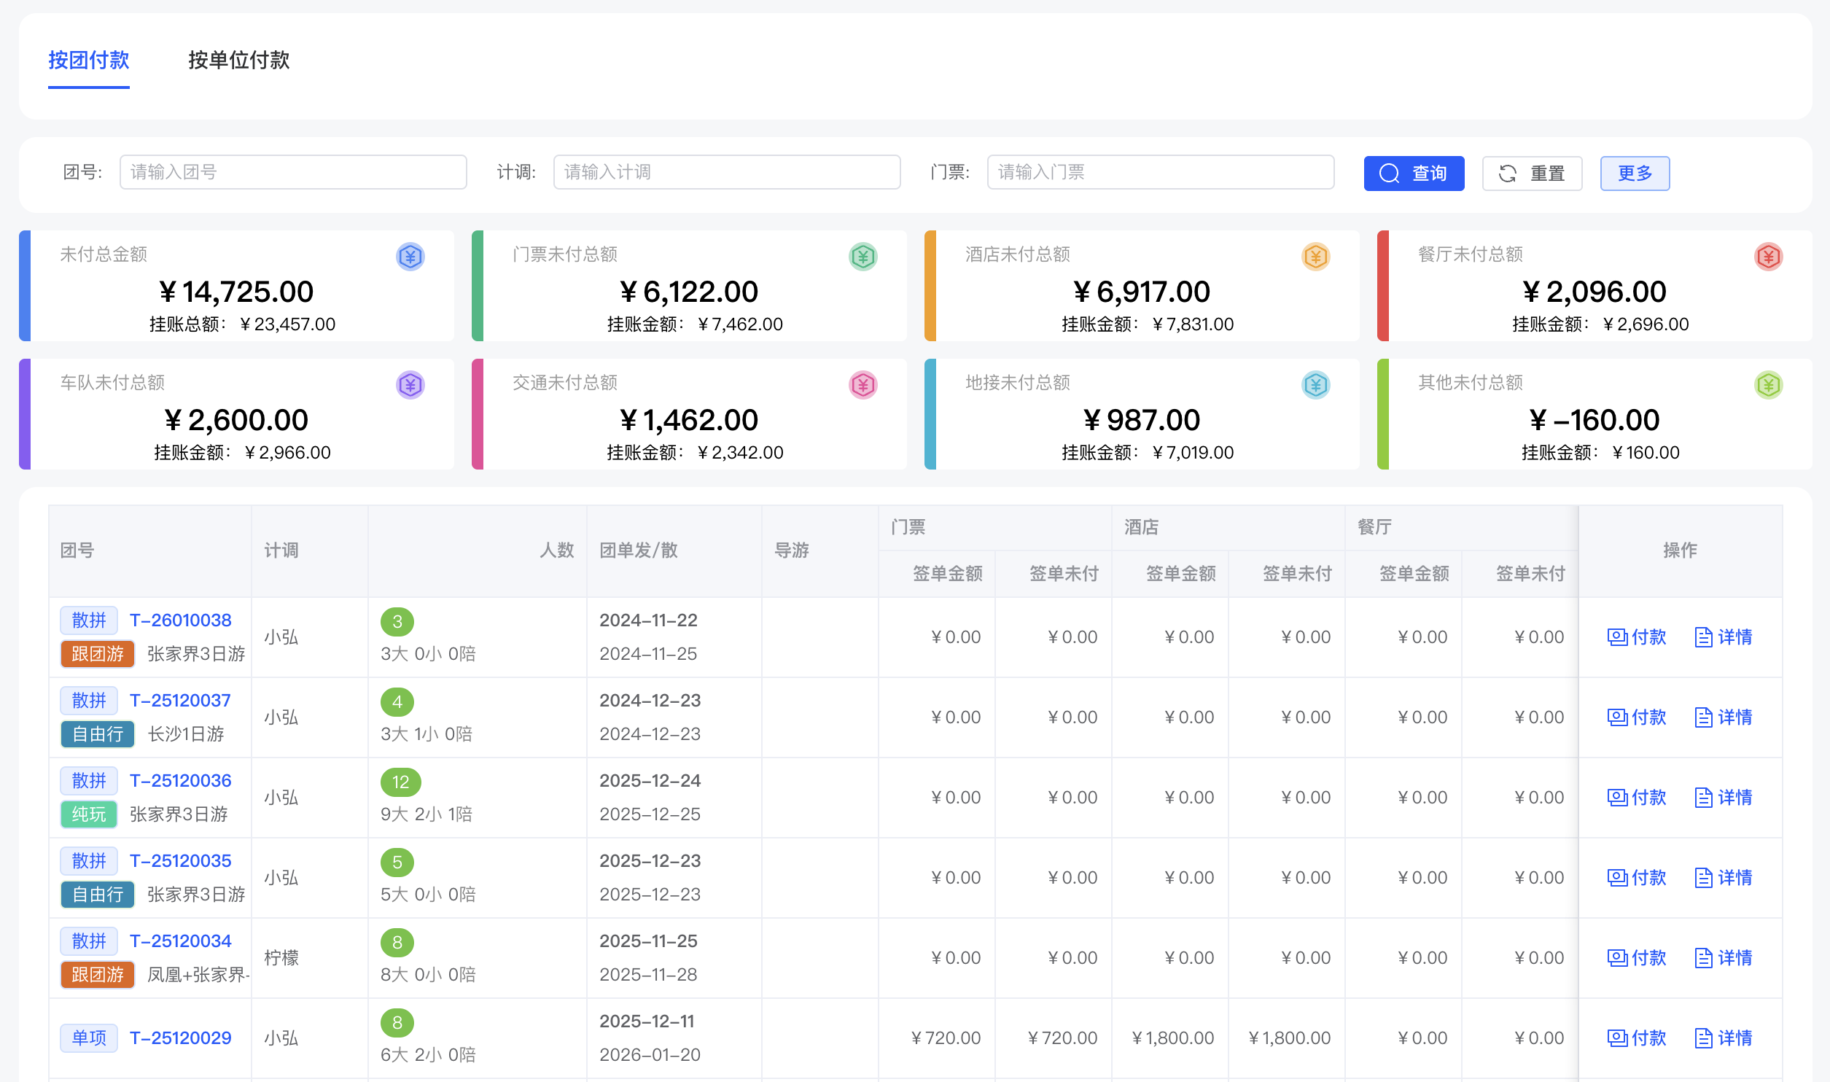Screen dimensions: 1830x1082
Task: Click the blue yen icon on 未付总金额 card
Action: point(410,257)
